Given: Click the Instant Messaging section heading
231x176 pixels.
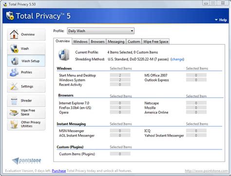Looking at the screenshot, I should [x=71, y=124].
